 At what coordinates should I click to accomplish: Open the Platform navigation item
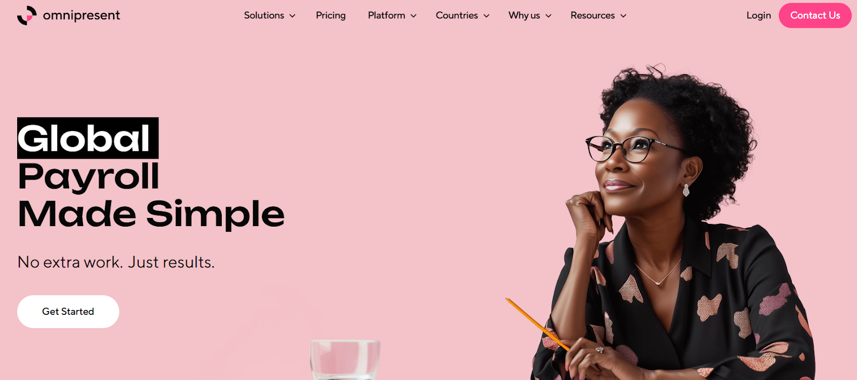[x=386, y=15]
